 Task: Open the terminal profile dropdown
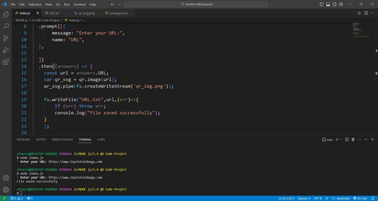tap(341, 139)
